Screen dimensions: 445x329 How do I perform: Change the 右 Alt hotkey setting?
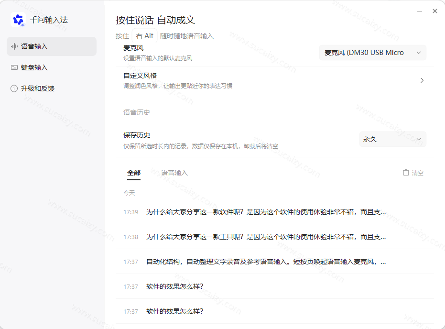144,36
